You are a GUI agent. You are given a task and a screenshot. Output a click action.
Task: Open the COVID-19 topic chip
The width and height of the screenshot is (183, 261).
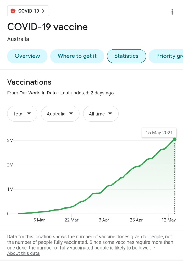coord(28,11)
